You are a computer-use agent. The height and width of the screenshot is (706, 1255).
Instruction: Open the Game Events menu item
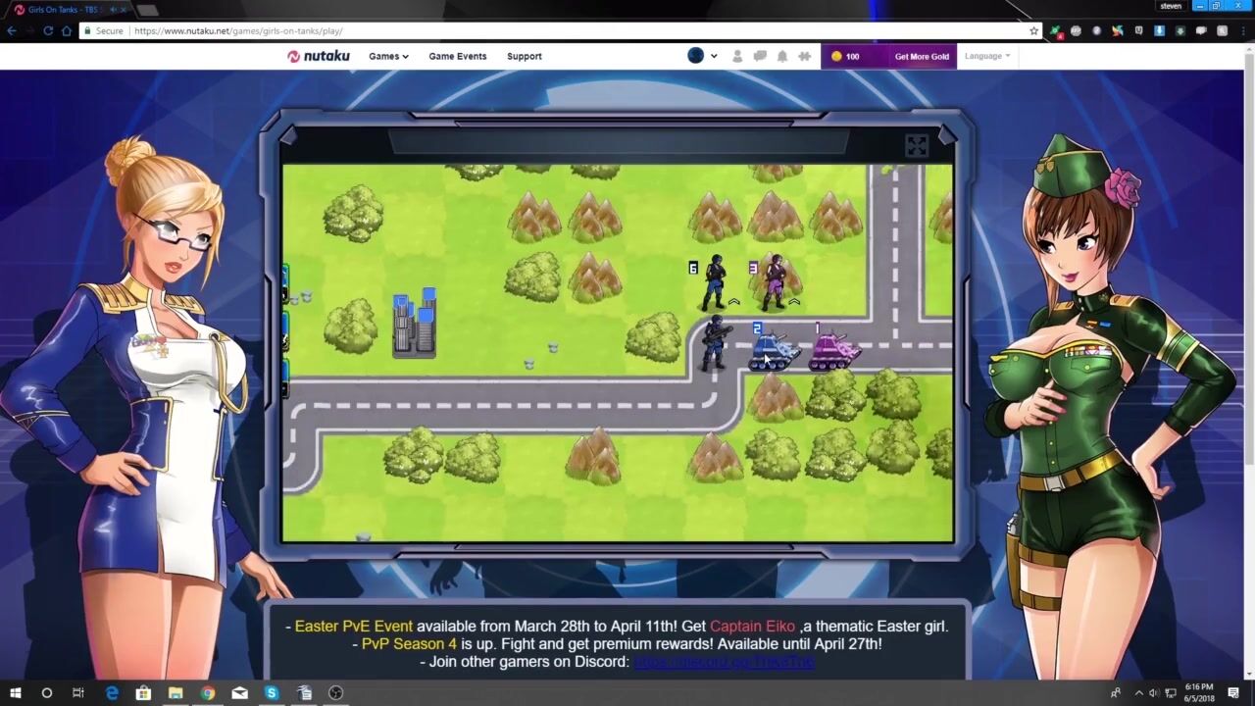457,56
